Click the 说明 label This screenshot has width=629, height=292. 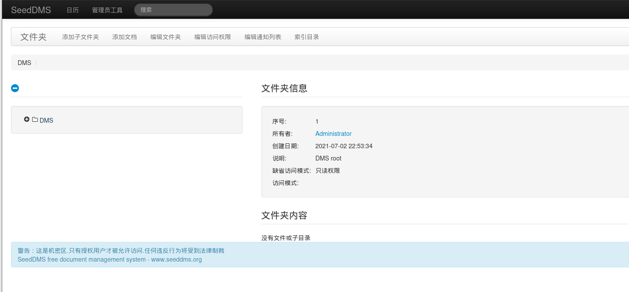(x=280, y=158)
